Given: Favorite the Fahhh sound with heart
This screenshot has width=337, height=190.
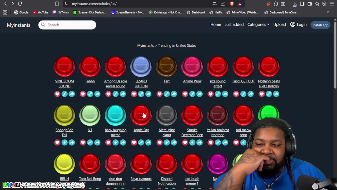Looking at the screenshot, I should [83, 94].
